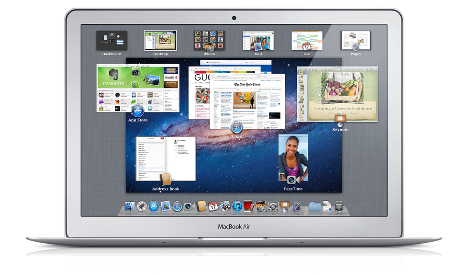Click the Evernote banner in App Store window
This screenshot has width=469, height=275.
coord(131,77)
